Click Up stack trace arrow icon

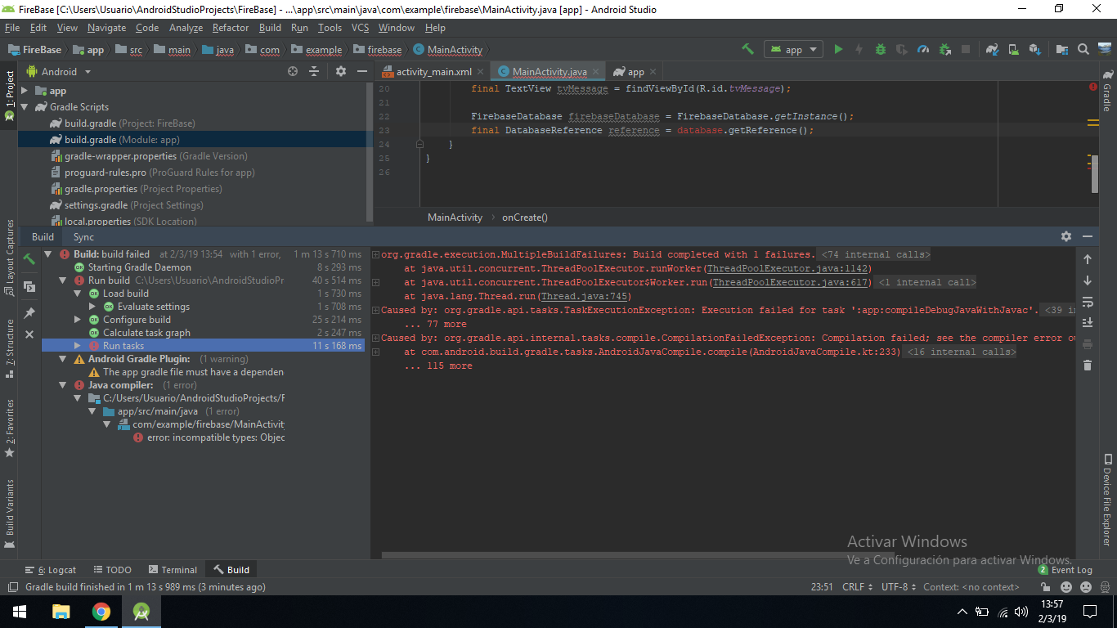tap(1087, 259)
